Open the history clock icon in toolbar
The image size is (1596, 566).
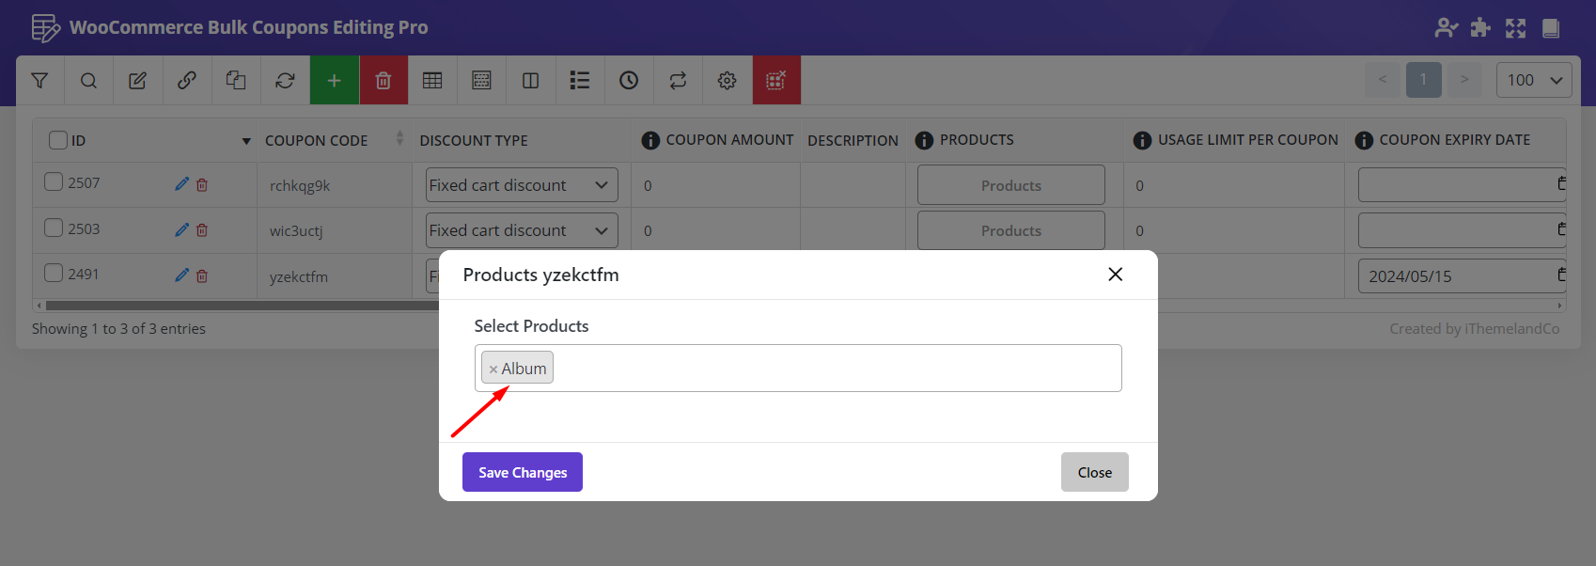pyautogui.click(x=629, y=81)
